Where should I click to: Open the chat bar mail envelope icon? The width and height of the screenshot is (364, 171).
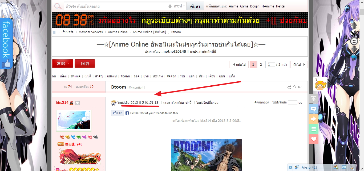click(x=344, y=167)
